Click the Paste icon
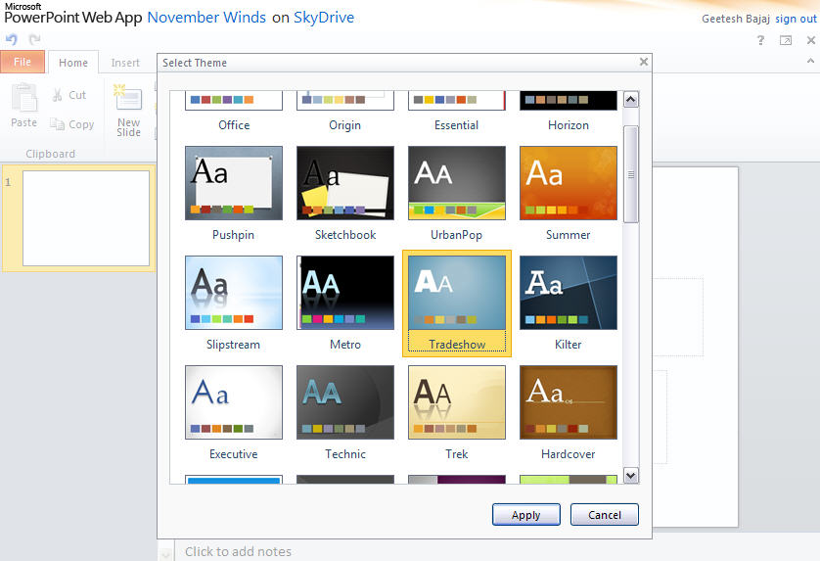This screenshot has height=561, width=820. tap(24, 97)
